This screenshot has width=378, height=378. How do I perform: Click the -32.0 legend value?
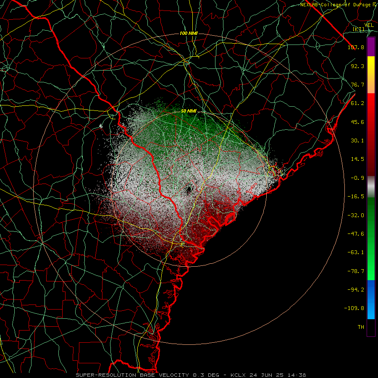(356, 215)
